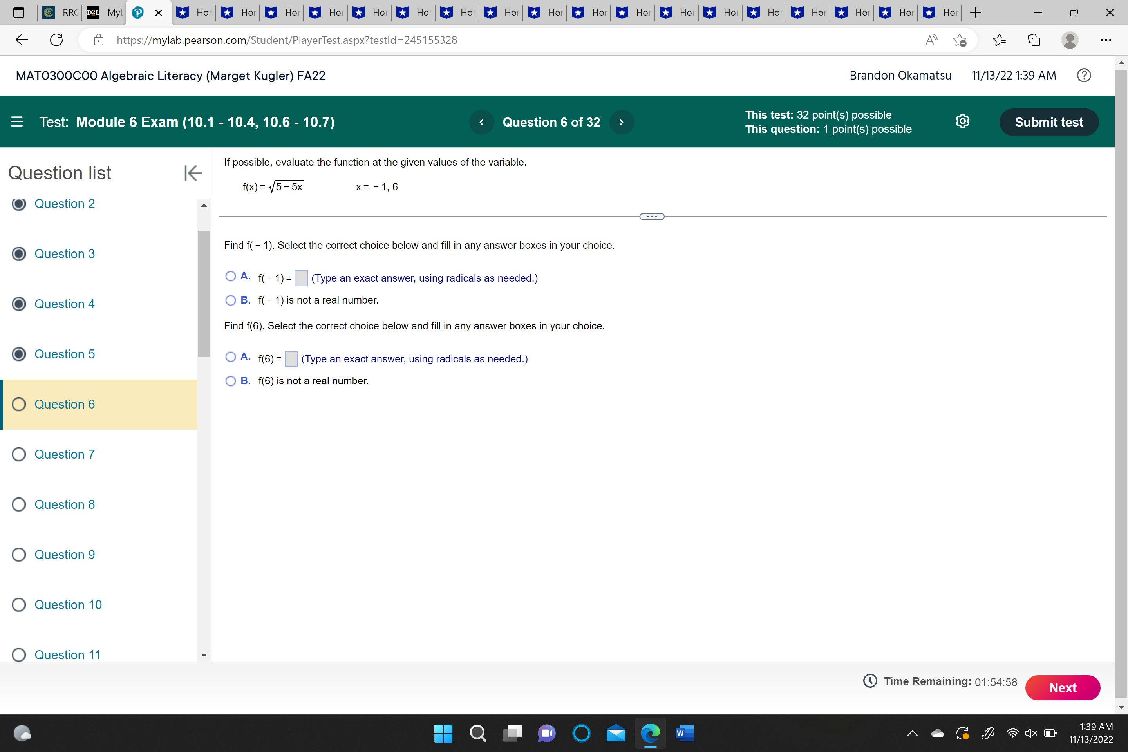
Task: Open Windows Search from the taskbar
Action: (x=478, y=733)
